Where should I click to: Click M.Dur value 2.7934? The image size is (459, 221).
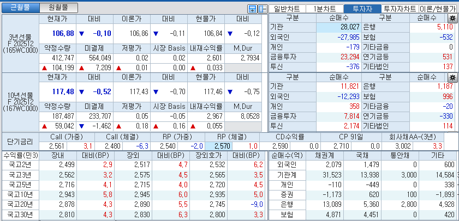(x=249, y=58)
